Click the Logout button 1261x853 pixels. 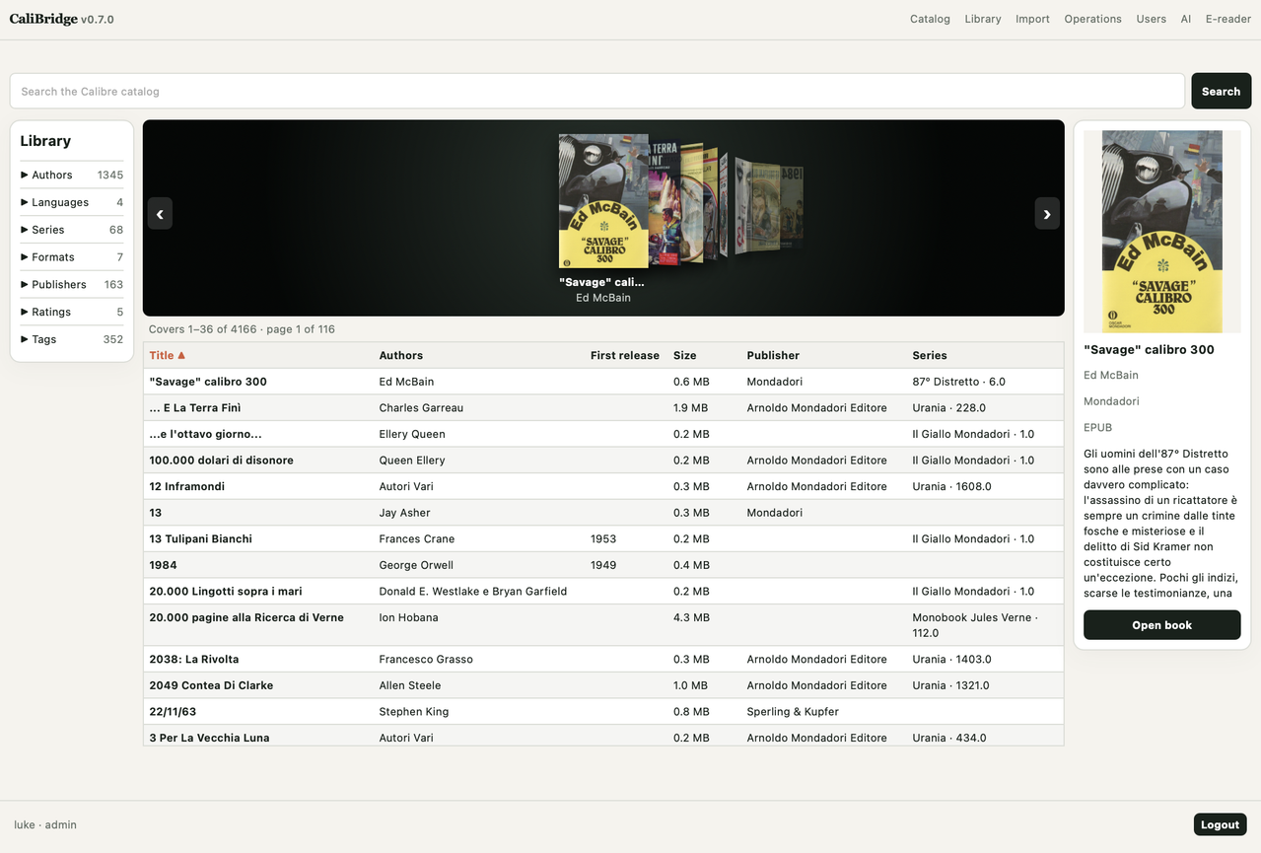click(1220, 824)
